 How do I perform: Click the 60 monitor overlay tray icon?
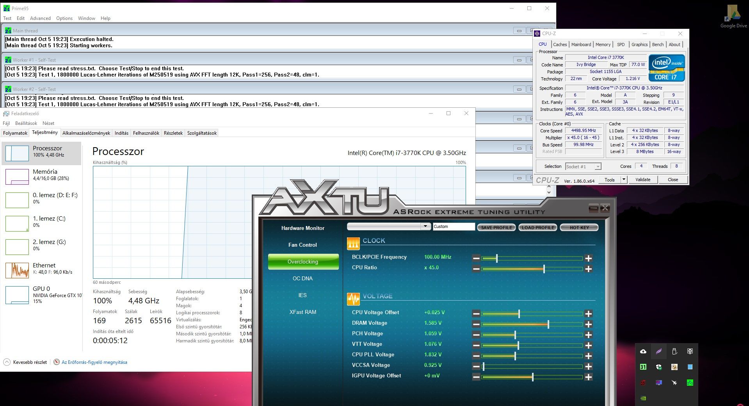click(x=659, y=383)
